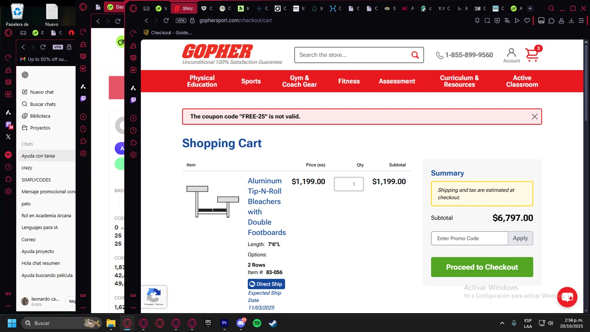
Task: Click Buscar chats in the ChatGPT window
Action: pyautogui.click(x=39, y=104)
